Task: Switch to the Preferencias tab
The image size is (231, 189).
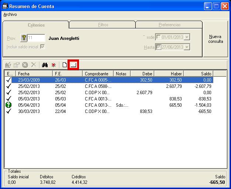Action: tap(169, 25)
